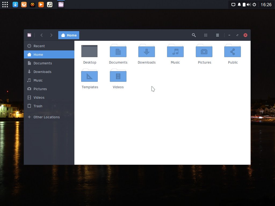Select the Pictures folder icon

coord(204,51)
